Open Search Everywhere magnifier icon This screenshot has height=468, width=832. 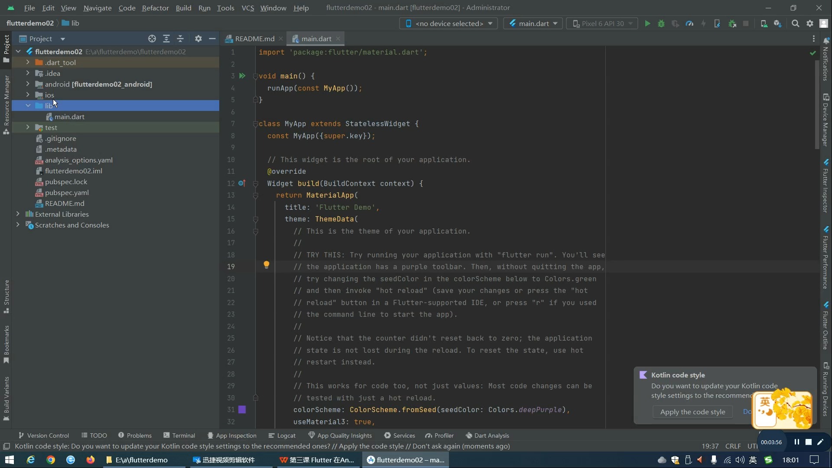(x=796, y=23)
